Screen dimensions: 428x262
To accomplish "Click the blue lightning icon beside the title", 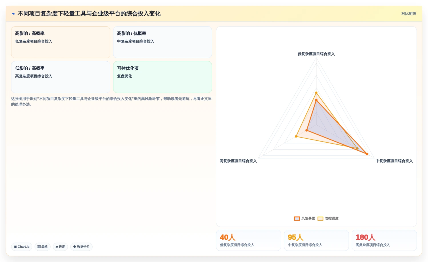I will coord(13,14).
